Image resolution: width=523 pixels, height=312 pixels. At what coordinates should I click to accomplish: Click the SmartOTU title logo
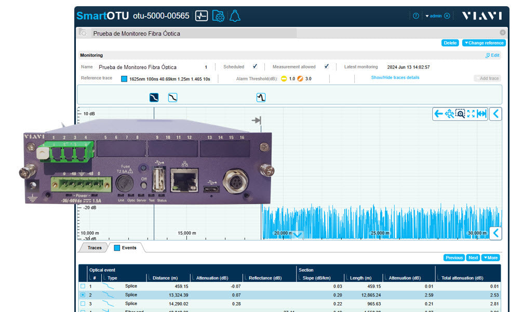click(x=102, y=16)
